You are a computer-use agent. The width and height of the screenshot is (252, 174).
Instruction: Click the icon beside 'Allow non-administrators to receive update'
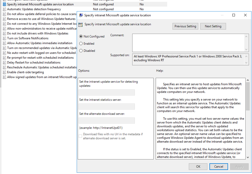click(5, 29)
